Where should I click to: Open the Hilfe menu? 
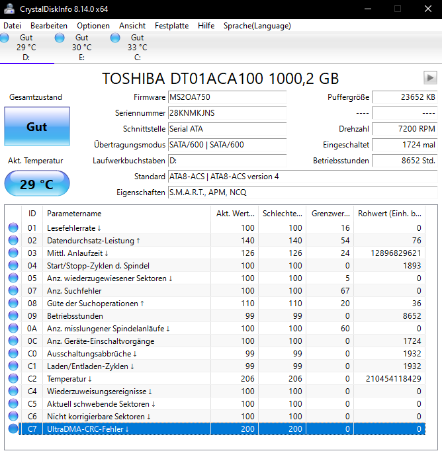pyautogui.click(x=206, y=26)
